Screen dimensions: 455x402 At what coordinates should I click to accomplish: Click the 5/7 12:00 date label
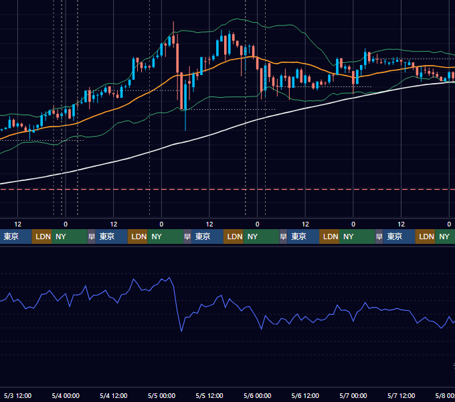point(401,395)
